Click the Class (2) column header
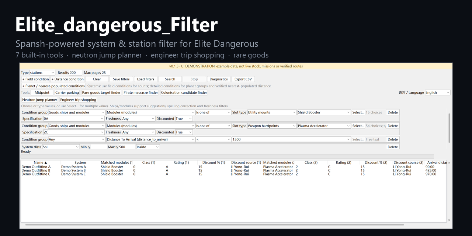The height and width of the screenshot is (236, 472). (x=311, y=162)
